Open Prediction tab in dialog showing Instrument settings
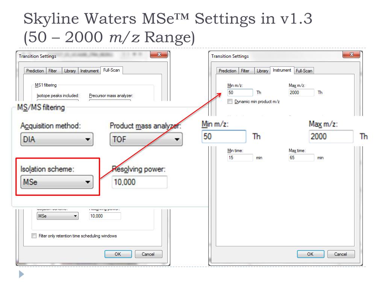The height and width of the screenshot is (288, 385). coord(227,71)
